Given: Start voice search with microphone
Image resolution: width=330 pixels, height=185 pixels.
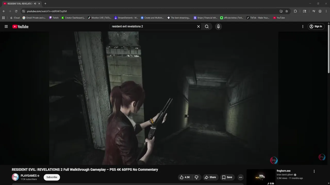Looking at the screenshot, I should coord(218,26).
